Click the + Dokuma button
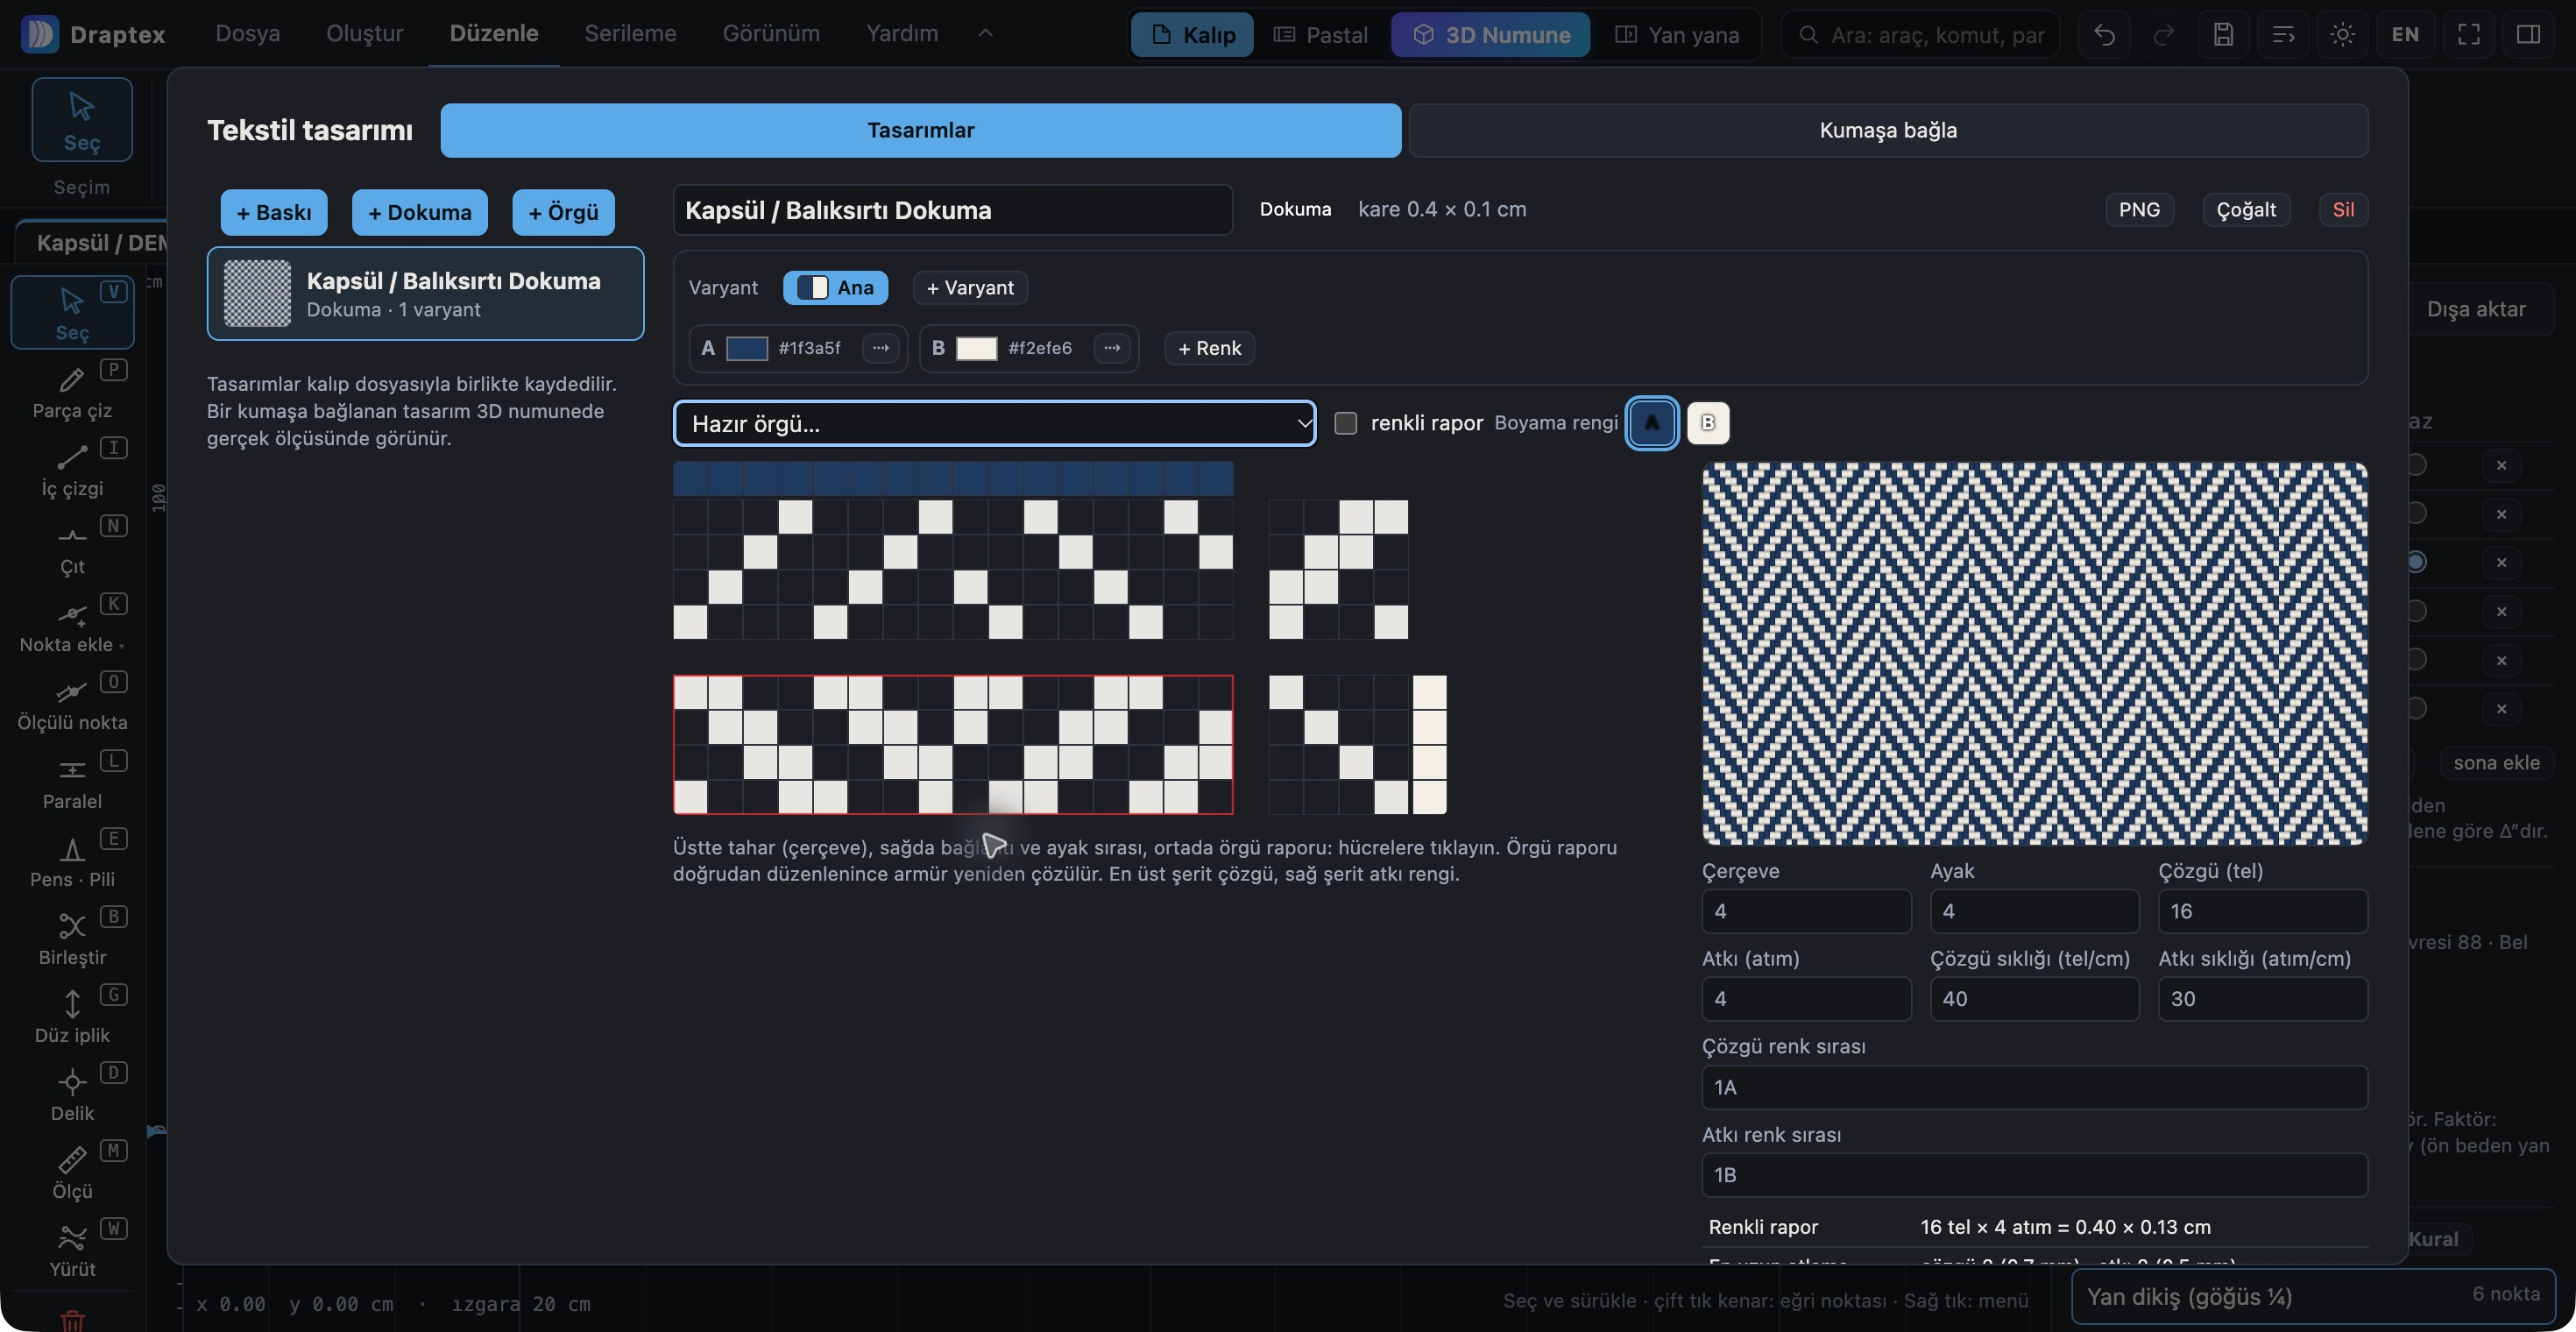This screenshot has height=1332, width=2576. [420, 212]
